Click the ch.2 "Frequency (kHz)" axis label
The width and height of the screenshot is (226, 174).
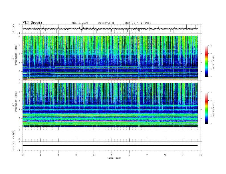(x=16, y=101)
